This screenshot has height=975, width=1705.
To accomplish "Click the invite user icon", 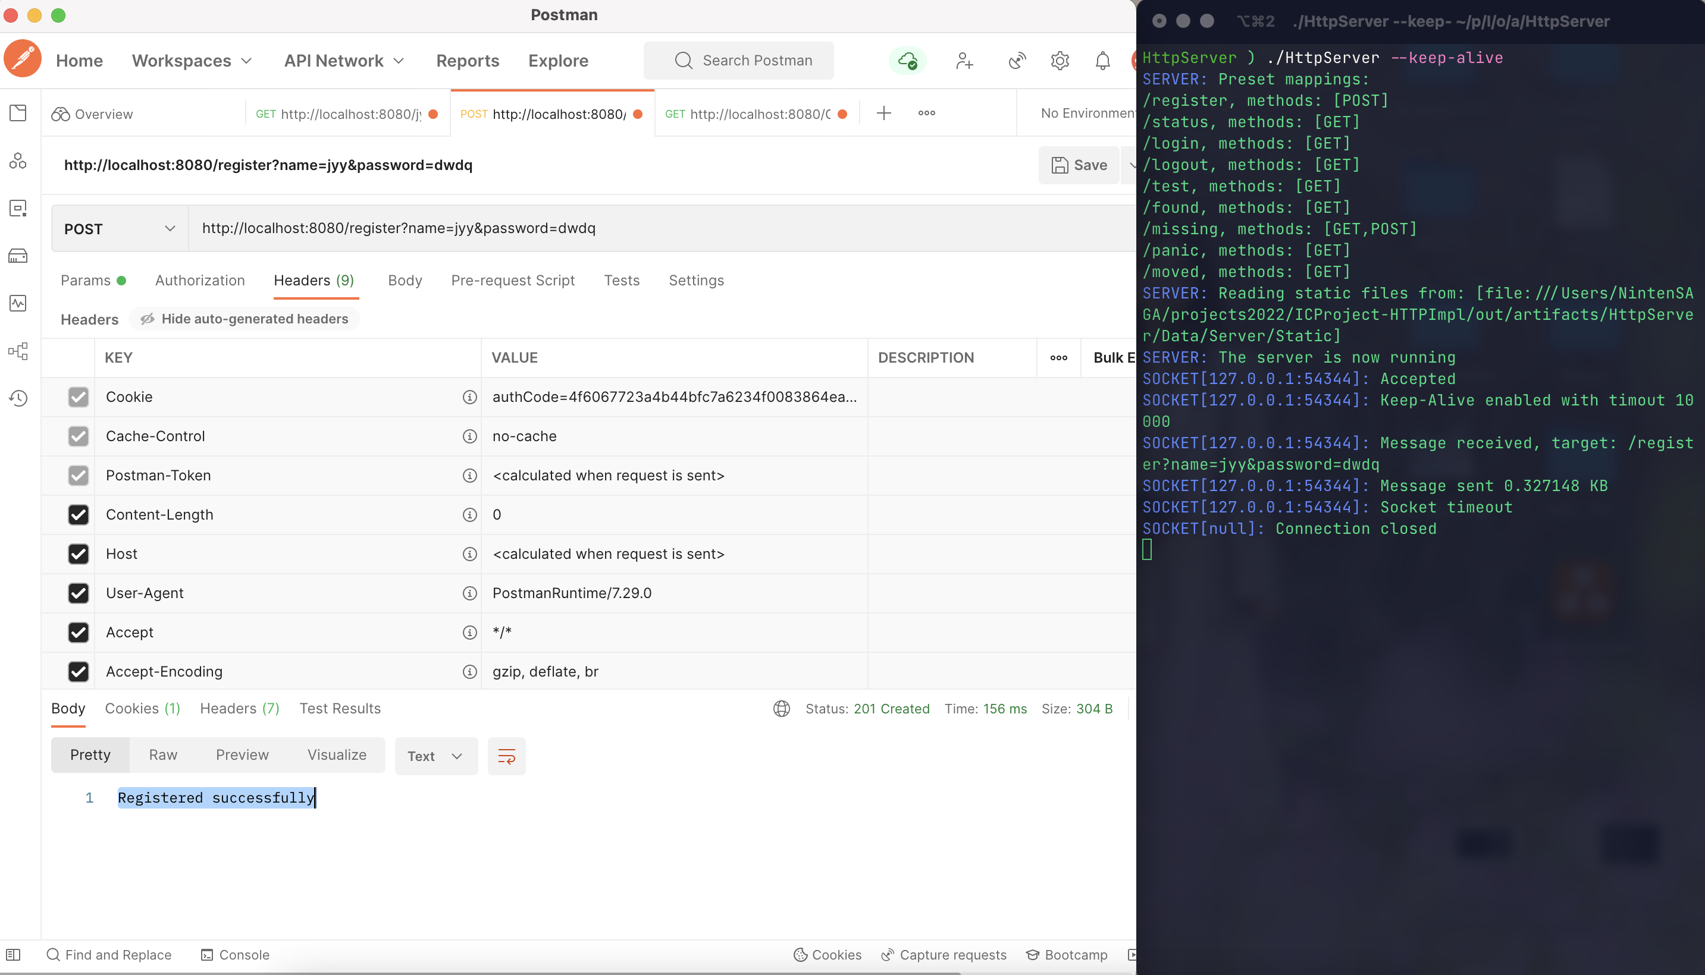I will pyautogui.click(x=964, y=61).
